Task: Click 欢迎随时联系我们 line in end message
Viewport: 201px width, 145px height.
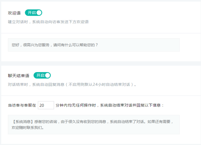Action: click(x=27, y=128)
